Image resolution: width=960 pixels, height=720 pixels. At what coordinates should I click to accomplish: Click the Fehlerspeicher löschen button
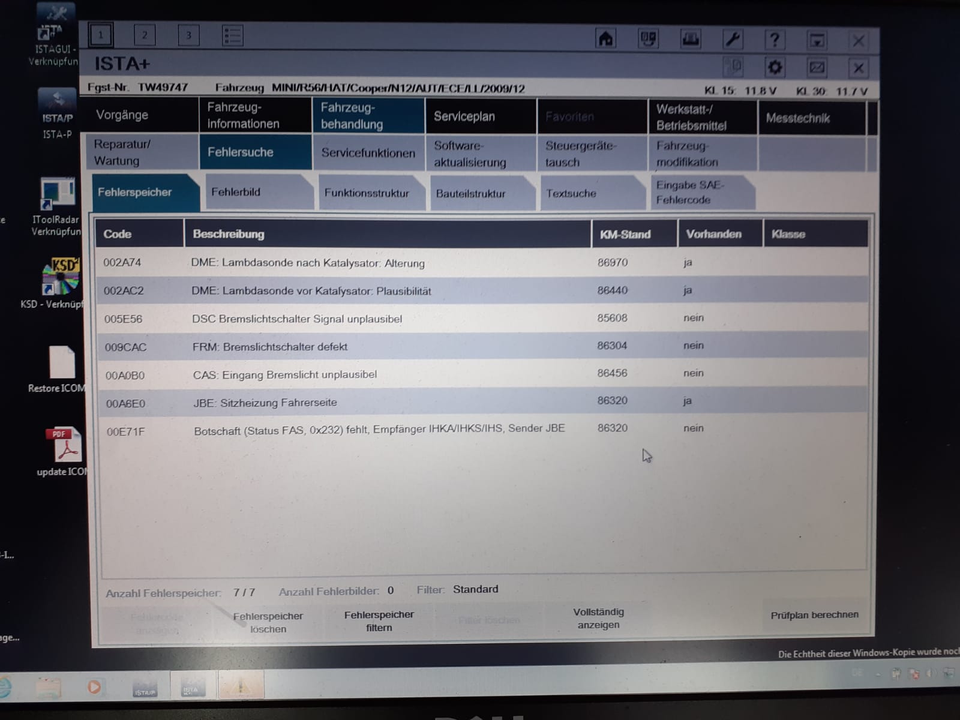pyautogui.click(x=268, y=622)
